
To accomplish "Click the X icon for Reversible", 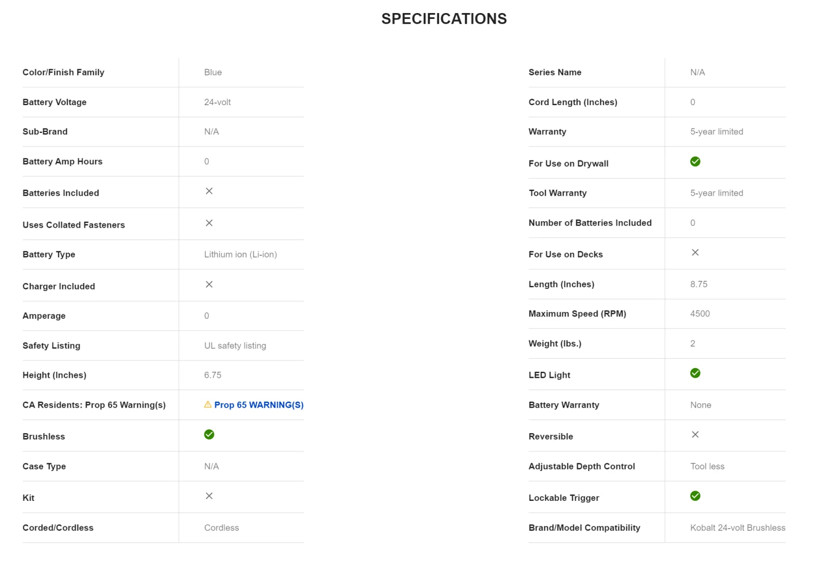I will click(x=695, y=435).
